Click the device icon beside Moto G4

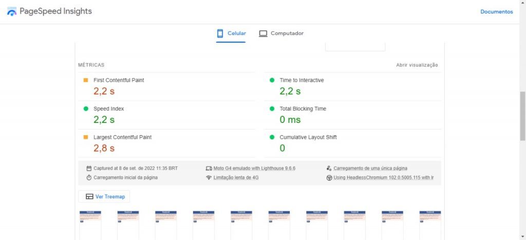pyautogui.click(x=209, y=168)
